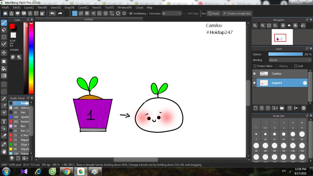Open snap settings gear
Image resolution: width=313 pixels, height=176 pixels.
pyautogui.click(x=124, y=13)
